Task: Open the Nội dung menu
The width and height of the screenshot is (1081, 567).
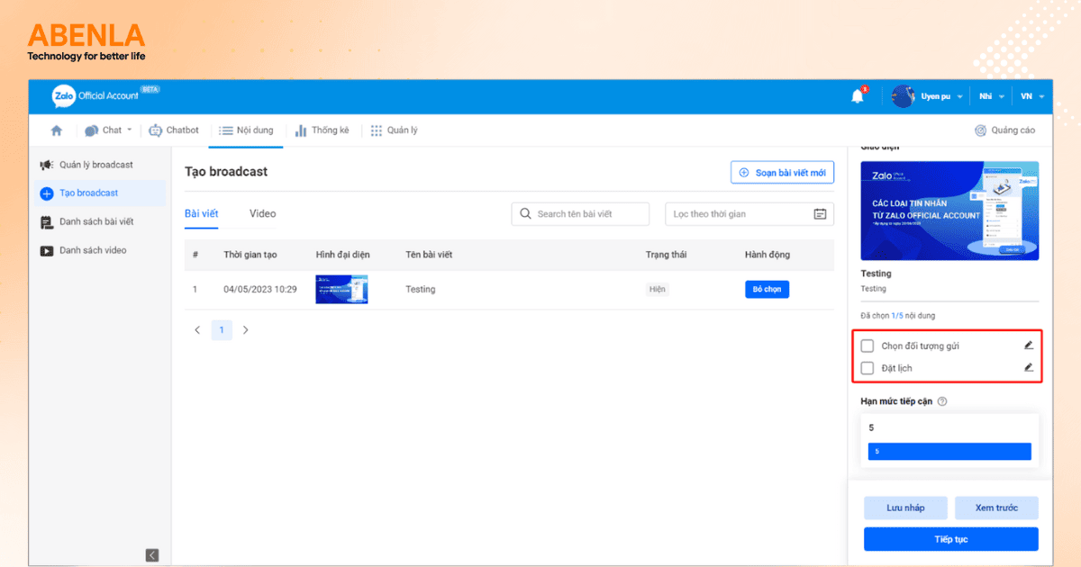Action: coord(246,130)
